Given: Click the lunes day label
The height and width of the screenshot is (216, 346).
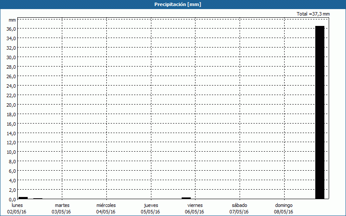Looking at the screenshot, I should pos(17,205).
